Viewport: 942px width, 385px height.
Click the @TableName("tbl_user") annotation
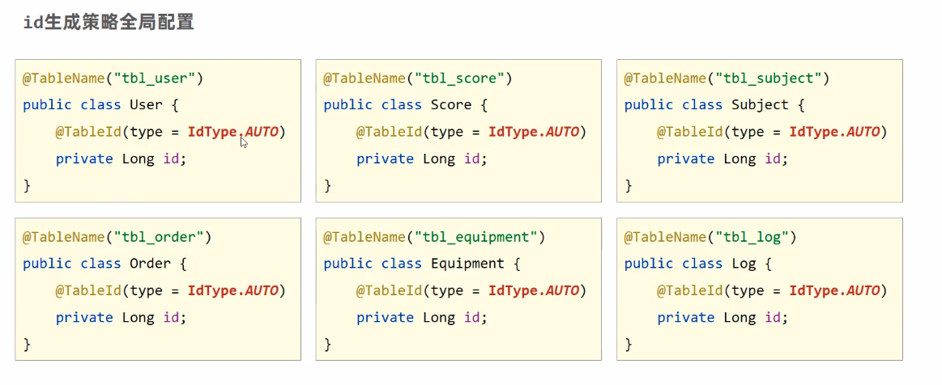coord(113,78)
